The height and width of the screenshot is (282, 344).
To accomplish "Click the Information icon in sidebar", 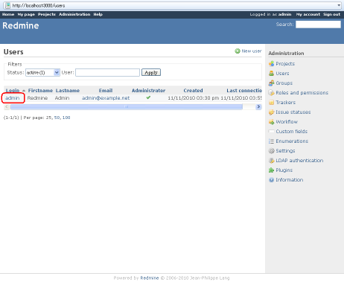I will tap(271, 180).
